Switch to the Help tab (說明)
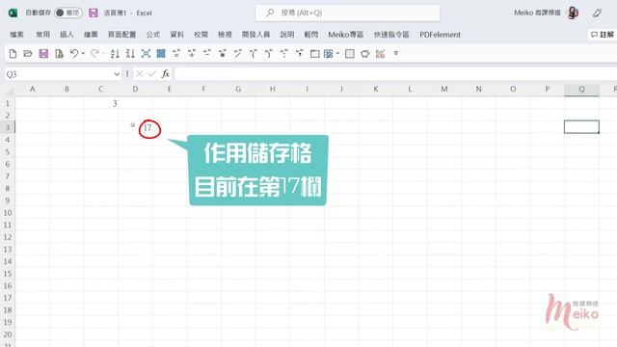 point(287,35)
